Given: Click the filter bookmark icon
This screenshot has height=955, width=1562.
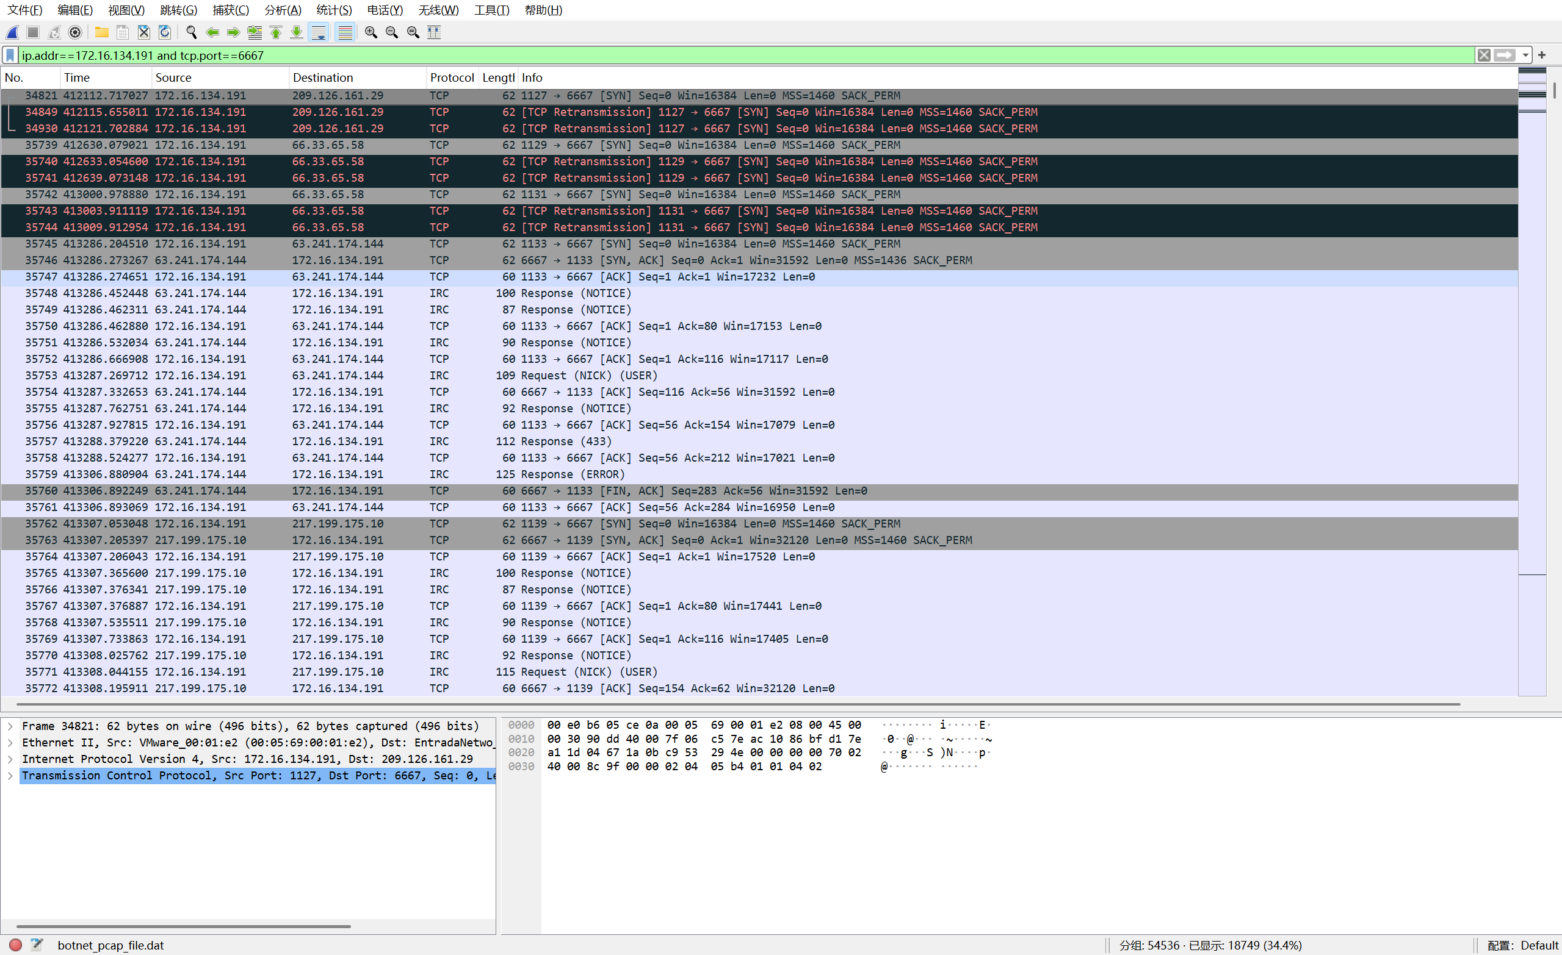Looking at the screenshot, I should pyautogui.click(x=10, y=55).
